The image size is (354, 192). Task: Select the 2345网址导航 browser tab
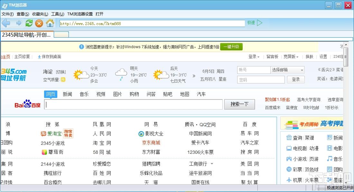pos(27,35)
